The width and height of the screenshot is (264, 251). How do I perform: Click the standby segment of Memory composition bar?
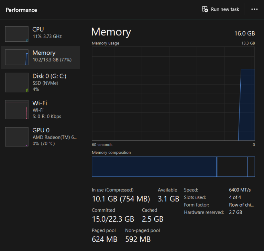click(x=232, y=167)
